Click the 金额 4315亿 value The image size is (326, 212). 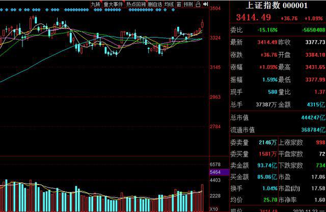[316, 105]
